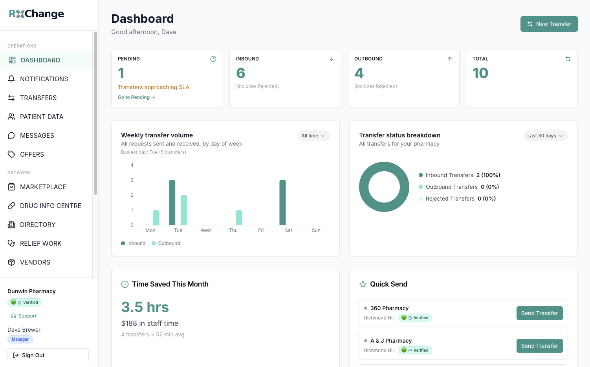
Task: Click the Notifications bell icon
Action: [x=11, y=79]
